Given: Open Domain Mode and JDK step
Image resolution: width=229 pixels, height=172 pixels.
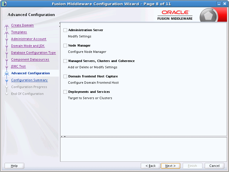Looking at the screenshot, I should (28, 46).
